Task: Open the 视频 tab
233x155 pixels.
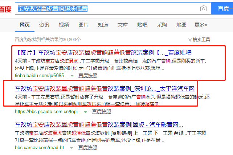Action: [x=64, y=25]
